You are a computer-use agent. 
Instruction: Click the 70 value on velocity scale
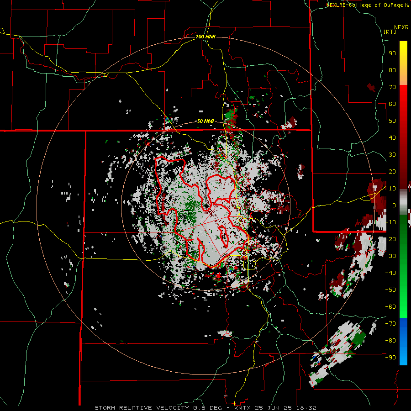[392, 87]
